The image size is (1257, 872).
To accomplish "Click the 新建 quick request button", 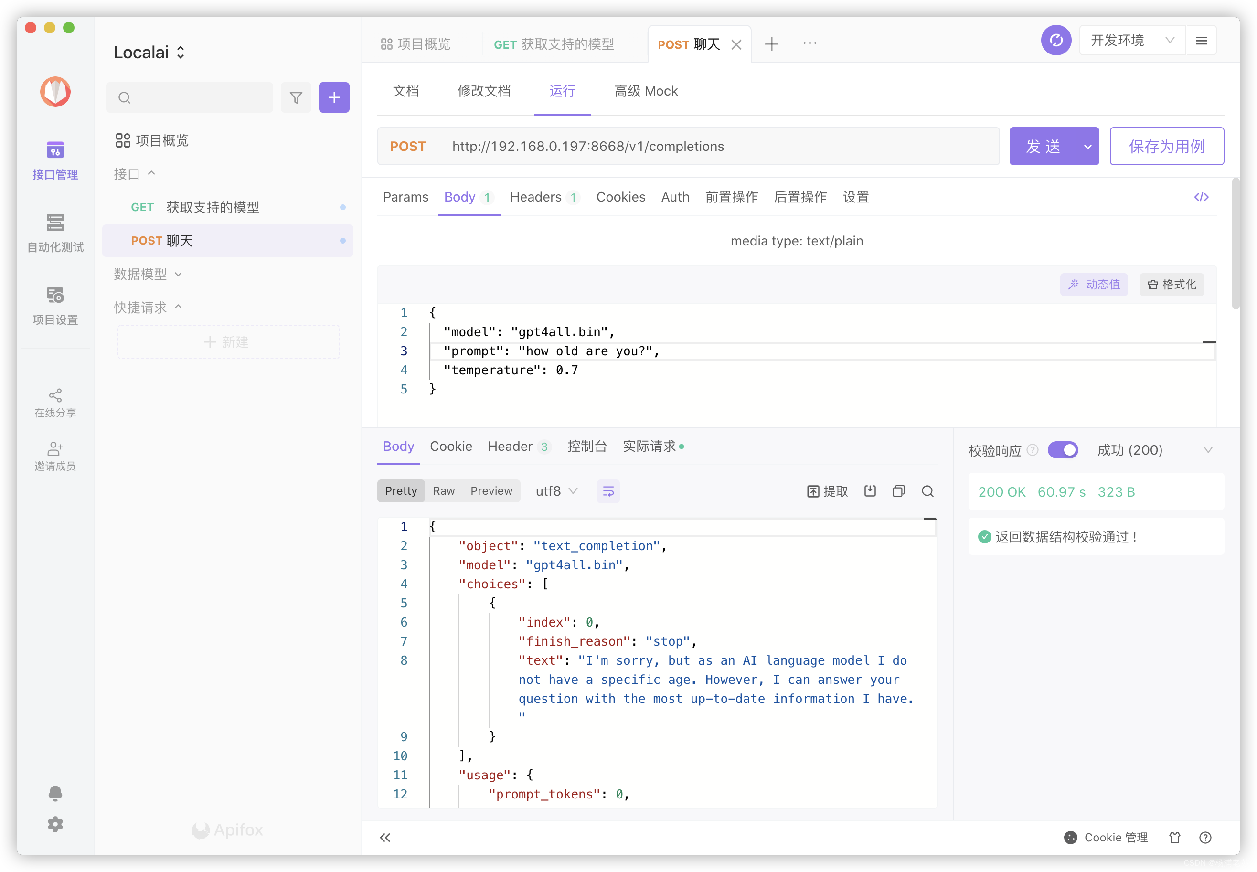I will click(228, 342).
